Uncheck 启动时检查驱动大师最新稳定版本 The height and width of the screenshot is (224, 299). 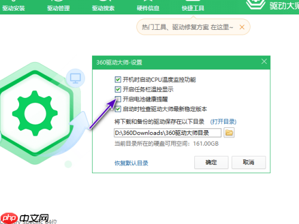coord(118,109)
